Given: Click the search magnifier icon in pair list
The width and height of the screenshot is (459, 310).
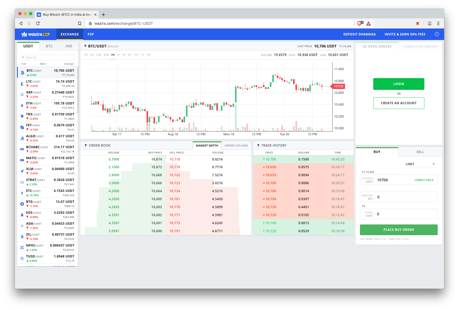Looking at the screenshot, I should coord(23,57).
